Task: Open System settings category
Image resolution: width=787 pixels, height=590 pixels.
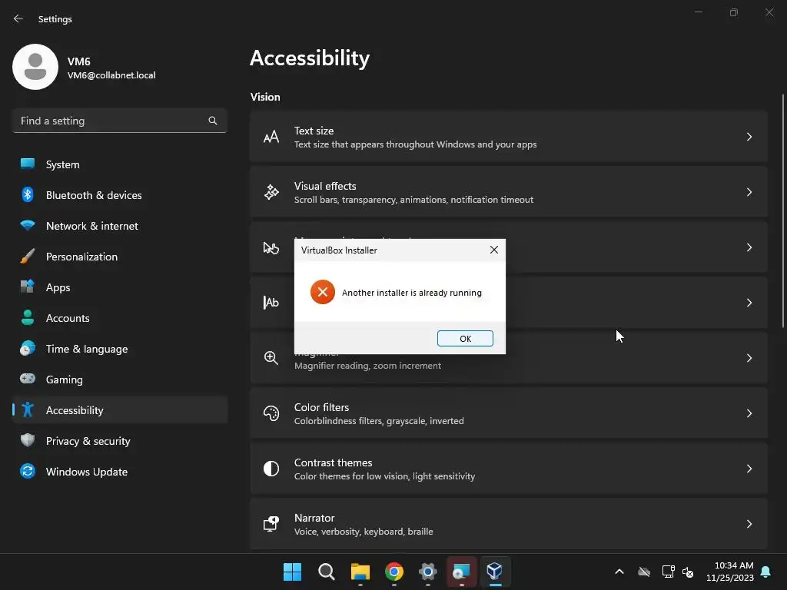Action: point(119,164)
